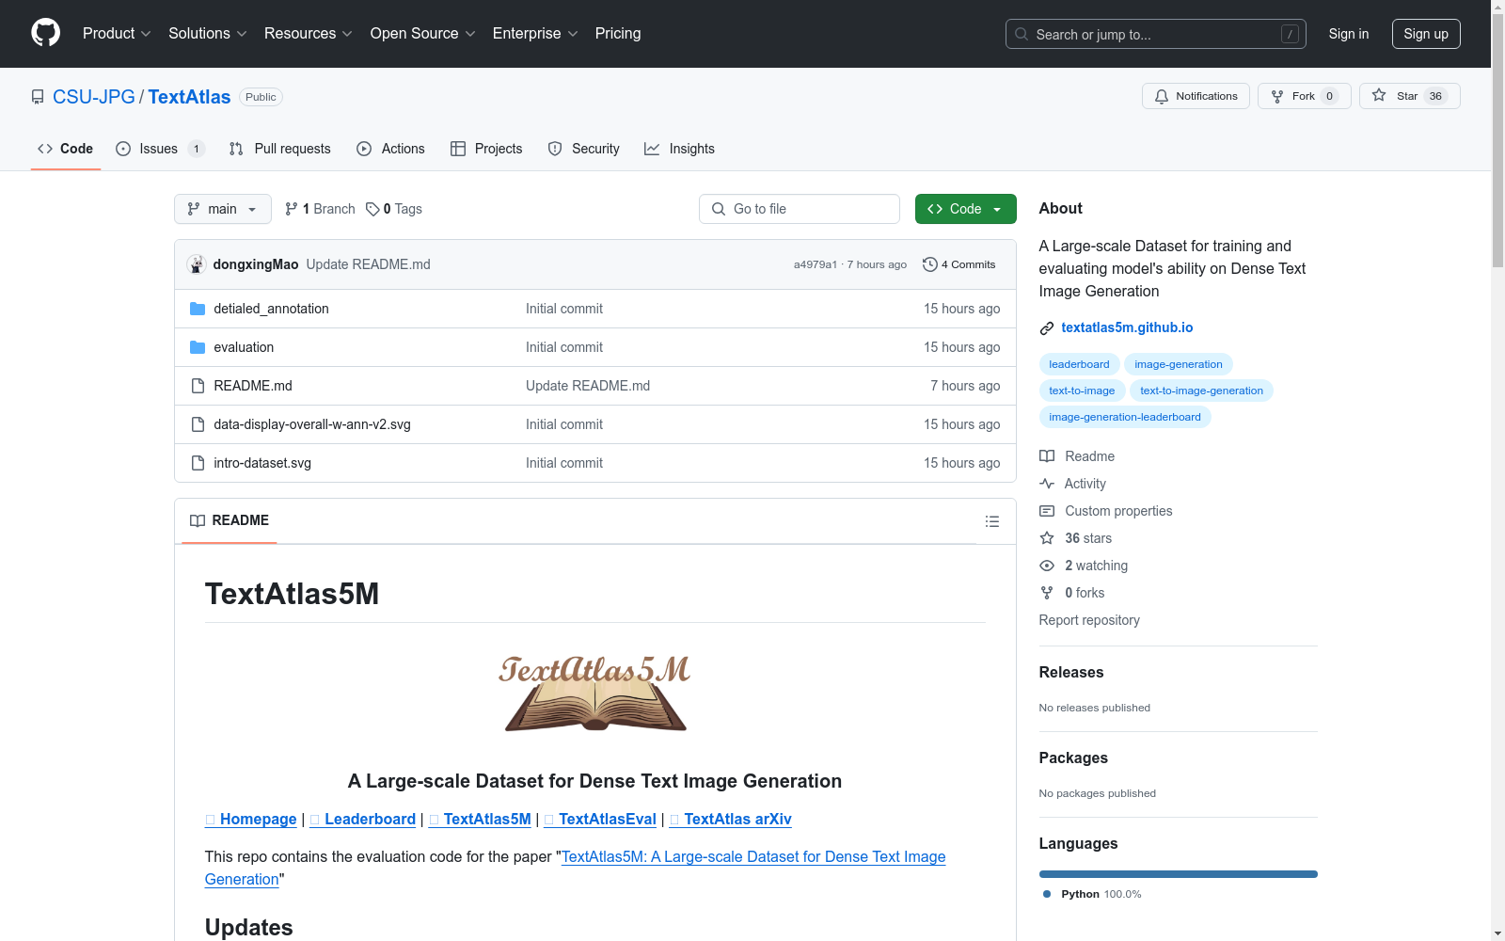This screenshot has height=941, width=1505.
Task: Click the star icon beside 36 stars
Action: point(1047,538)
